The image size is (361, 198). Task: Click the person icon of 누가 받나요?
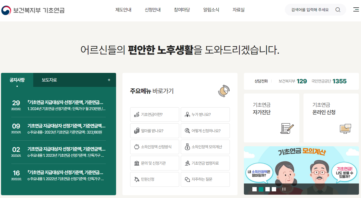click(187, 114)
